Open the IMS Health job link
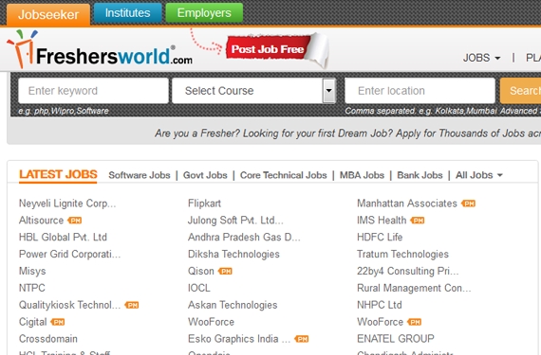 click(382, 221)
